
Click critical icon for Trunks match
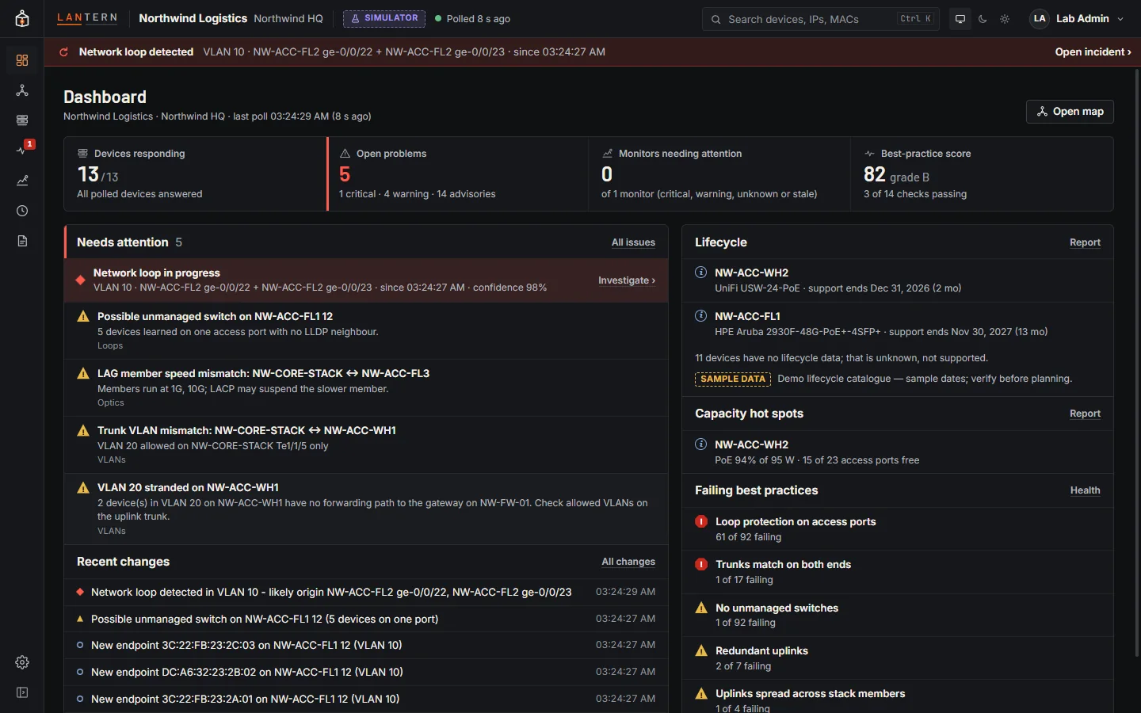tap(701, 564)
